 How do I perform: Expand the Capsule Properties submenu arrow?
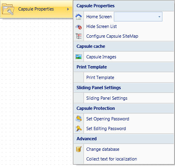[x=68, y=9]
